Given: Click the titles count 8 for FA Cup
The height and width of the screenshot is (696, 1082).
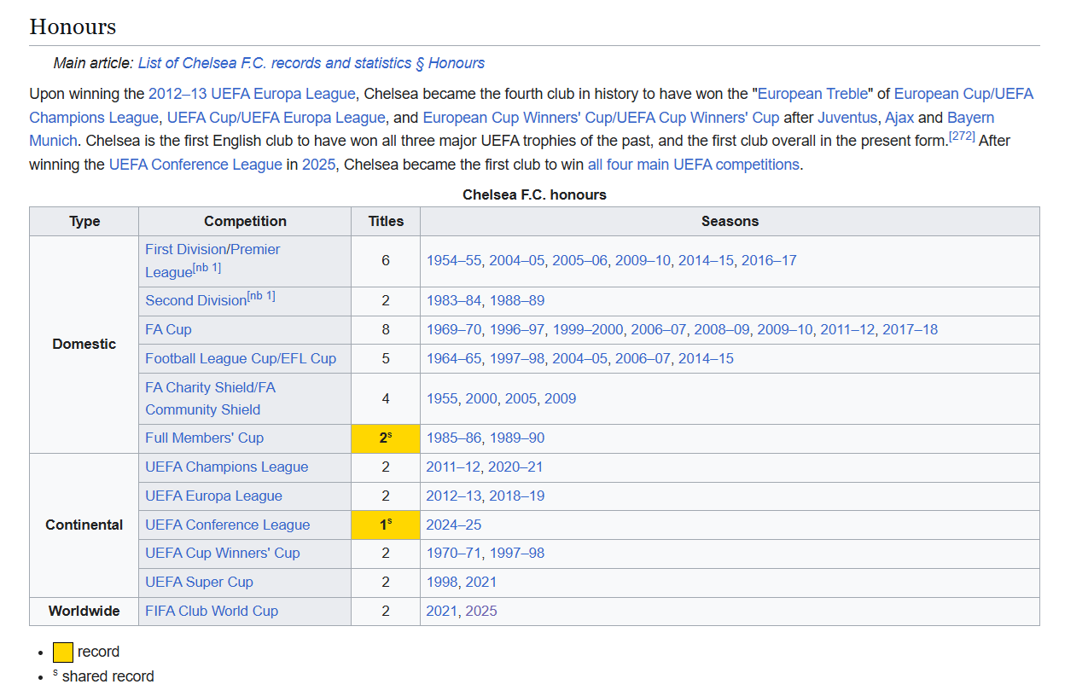Looking at the screenshot, I should point(386,330).
